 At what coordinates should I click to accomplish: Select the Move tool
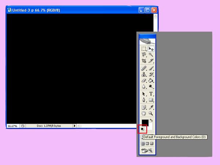[x=151, y=48]
